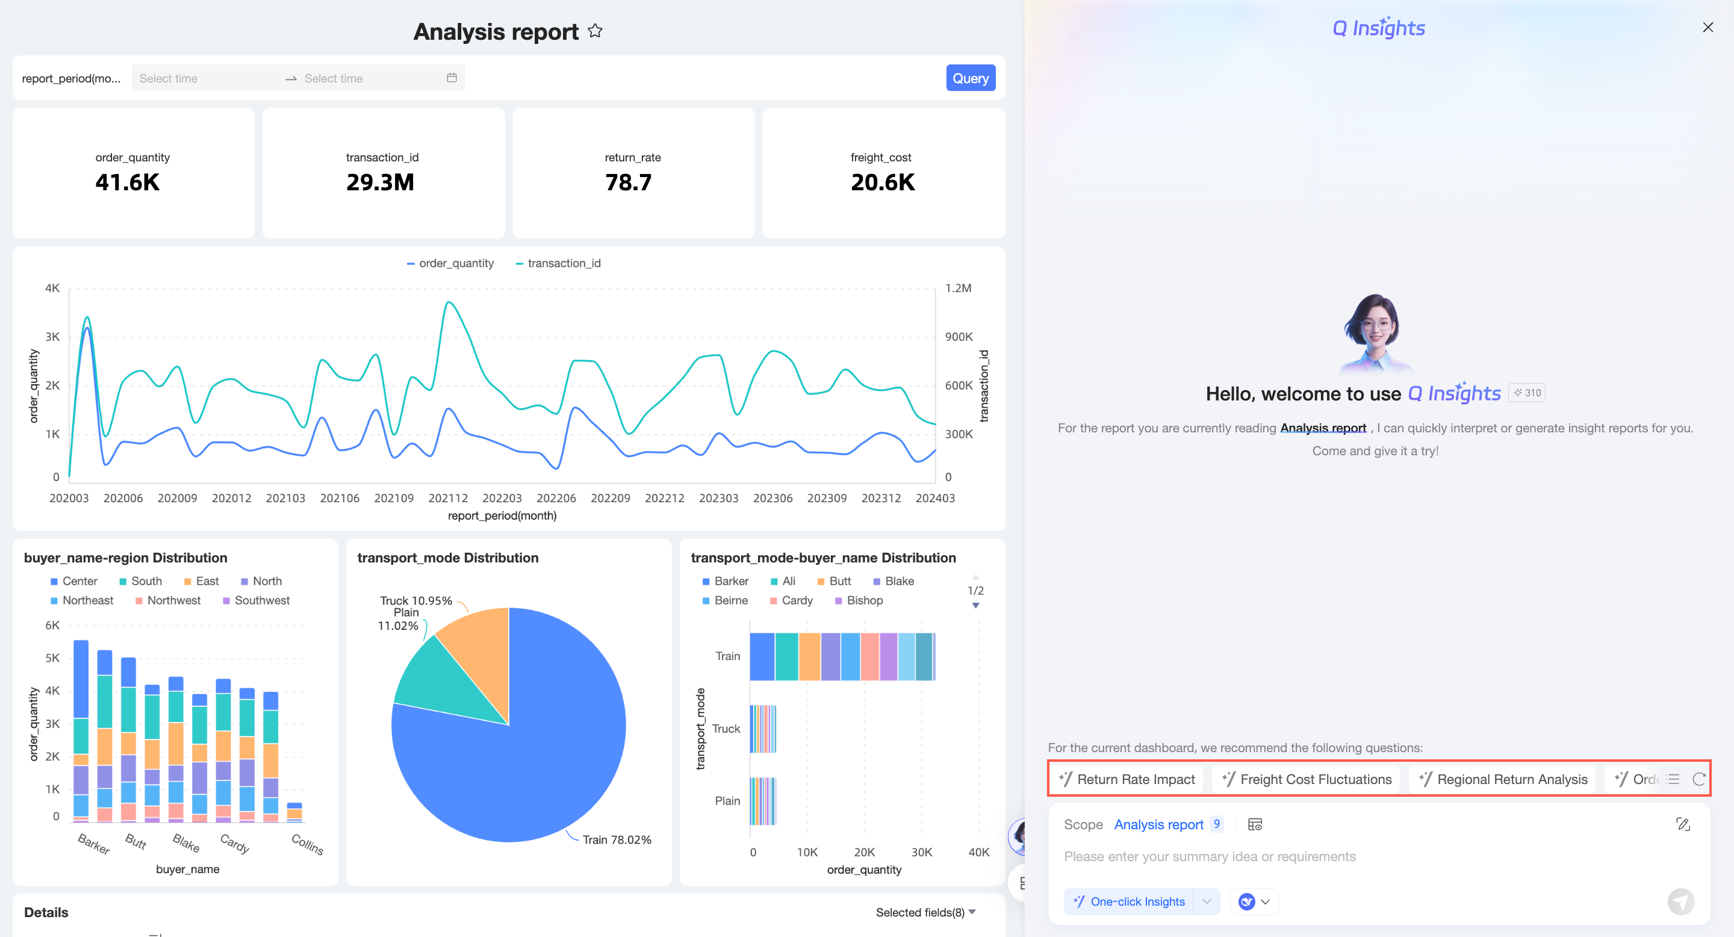Click the Cardy color swatch in legend
This screenshot has width=1734, height=937.
(774, 600)
